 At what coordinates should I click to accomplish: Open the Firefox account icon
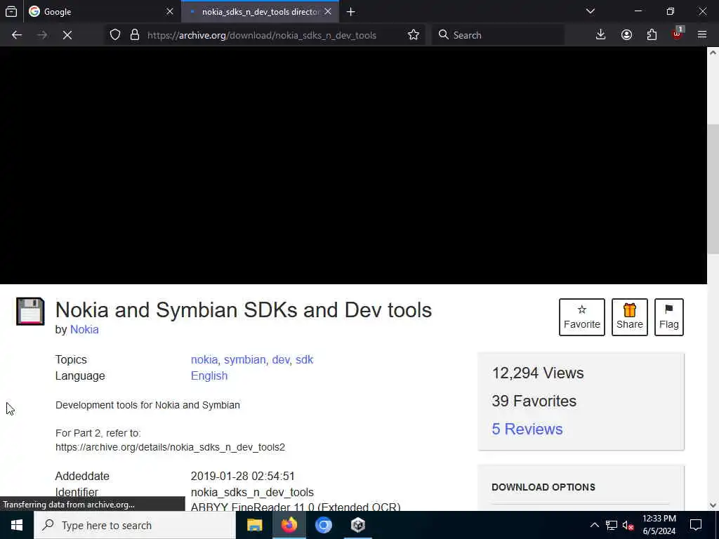(x=626, y=35)
